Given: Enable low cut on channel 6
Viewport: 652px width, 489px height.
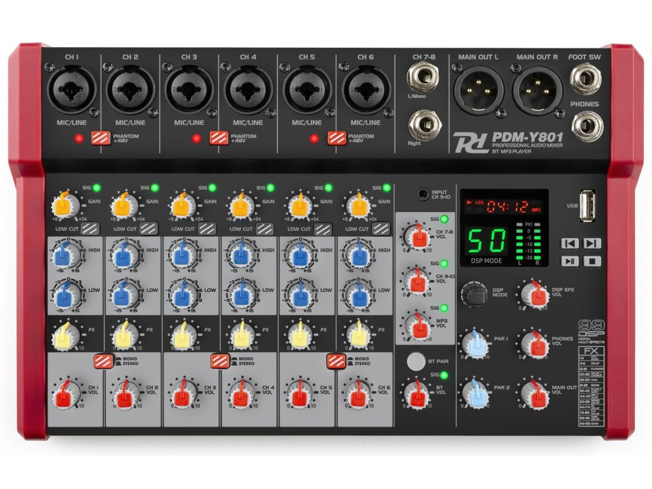Looking at the screenshot, I should tap(381, 229).
